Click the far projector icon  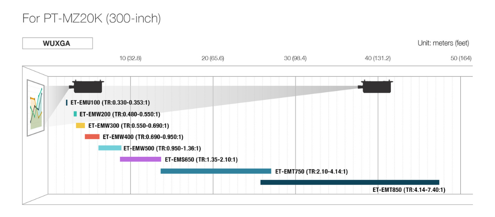click(377, 86)
